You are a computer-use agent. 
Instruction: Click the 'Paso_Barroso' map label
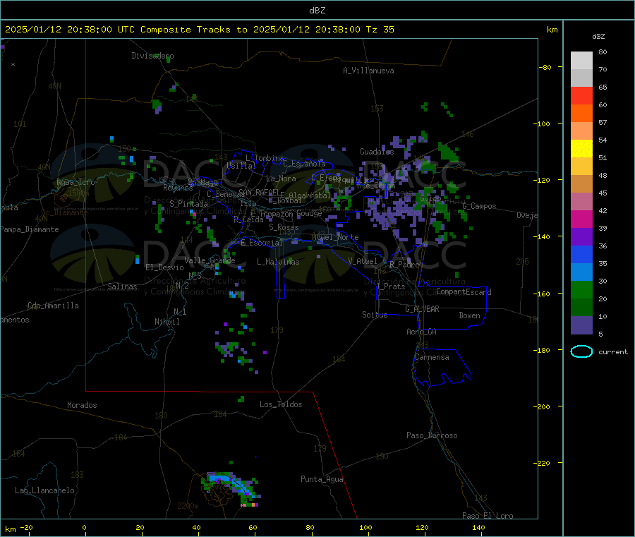click(x=432, y=435)
